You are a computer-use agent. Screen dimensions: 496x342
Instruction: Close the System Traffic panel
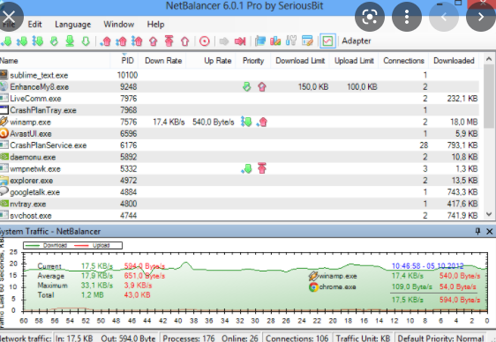489,232
